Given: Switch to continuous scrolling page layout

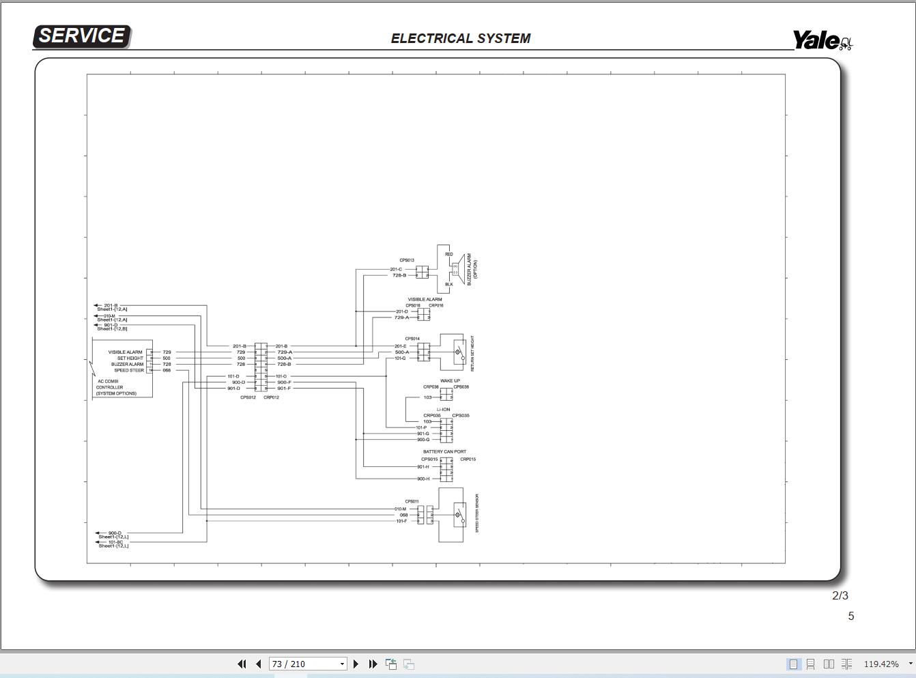Looking at the screenshot, I should pyautogui.click(x=811, y=664).
